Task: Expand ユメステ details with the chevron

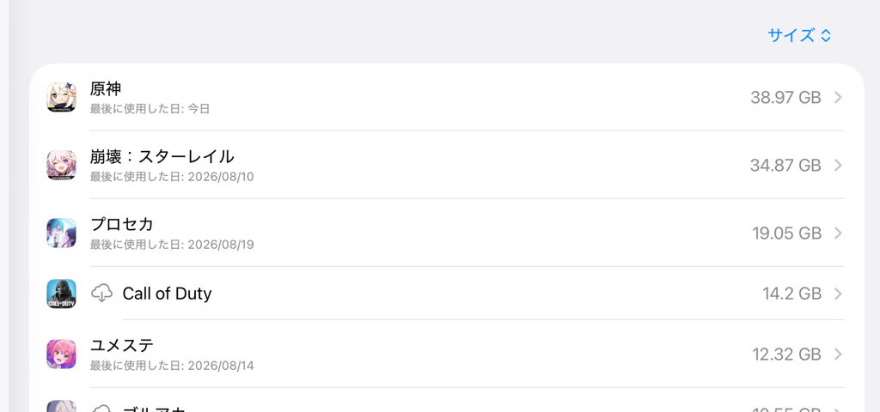Action: [838, 354]
